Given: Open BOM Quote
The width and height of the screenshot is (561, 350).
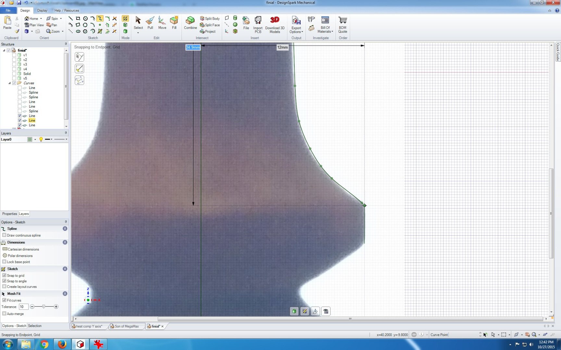Looking at the screenshot, I should pos(343,25).
